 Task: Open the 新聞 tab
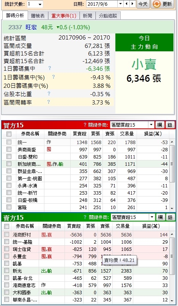[87, 16]
